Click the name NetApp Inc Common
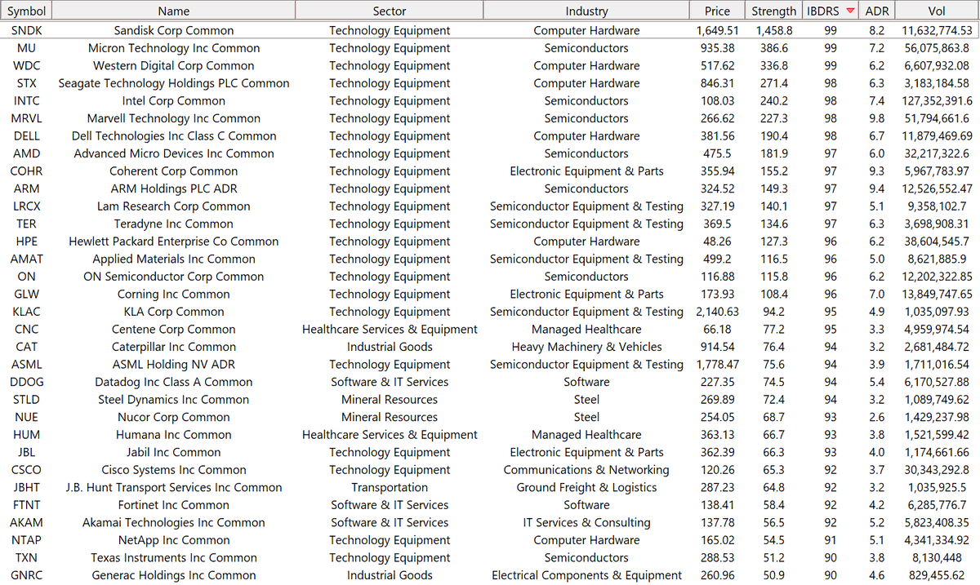 point(174,540)
